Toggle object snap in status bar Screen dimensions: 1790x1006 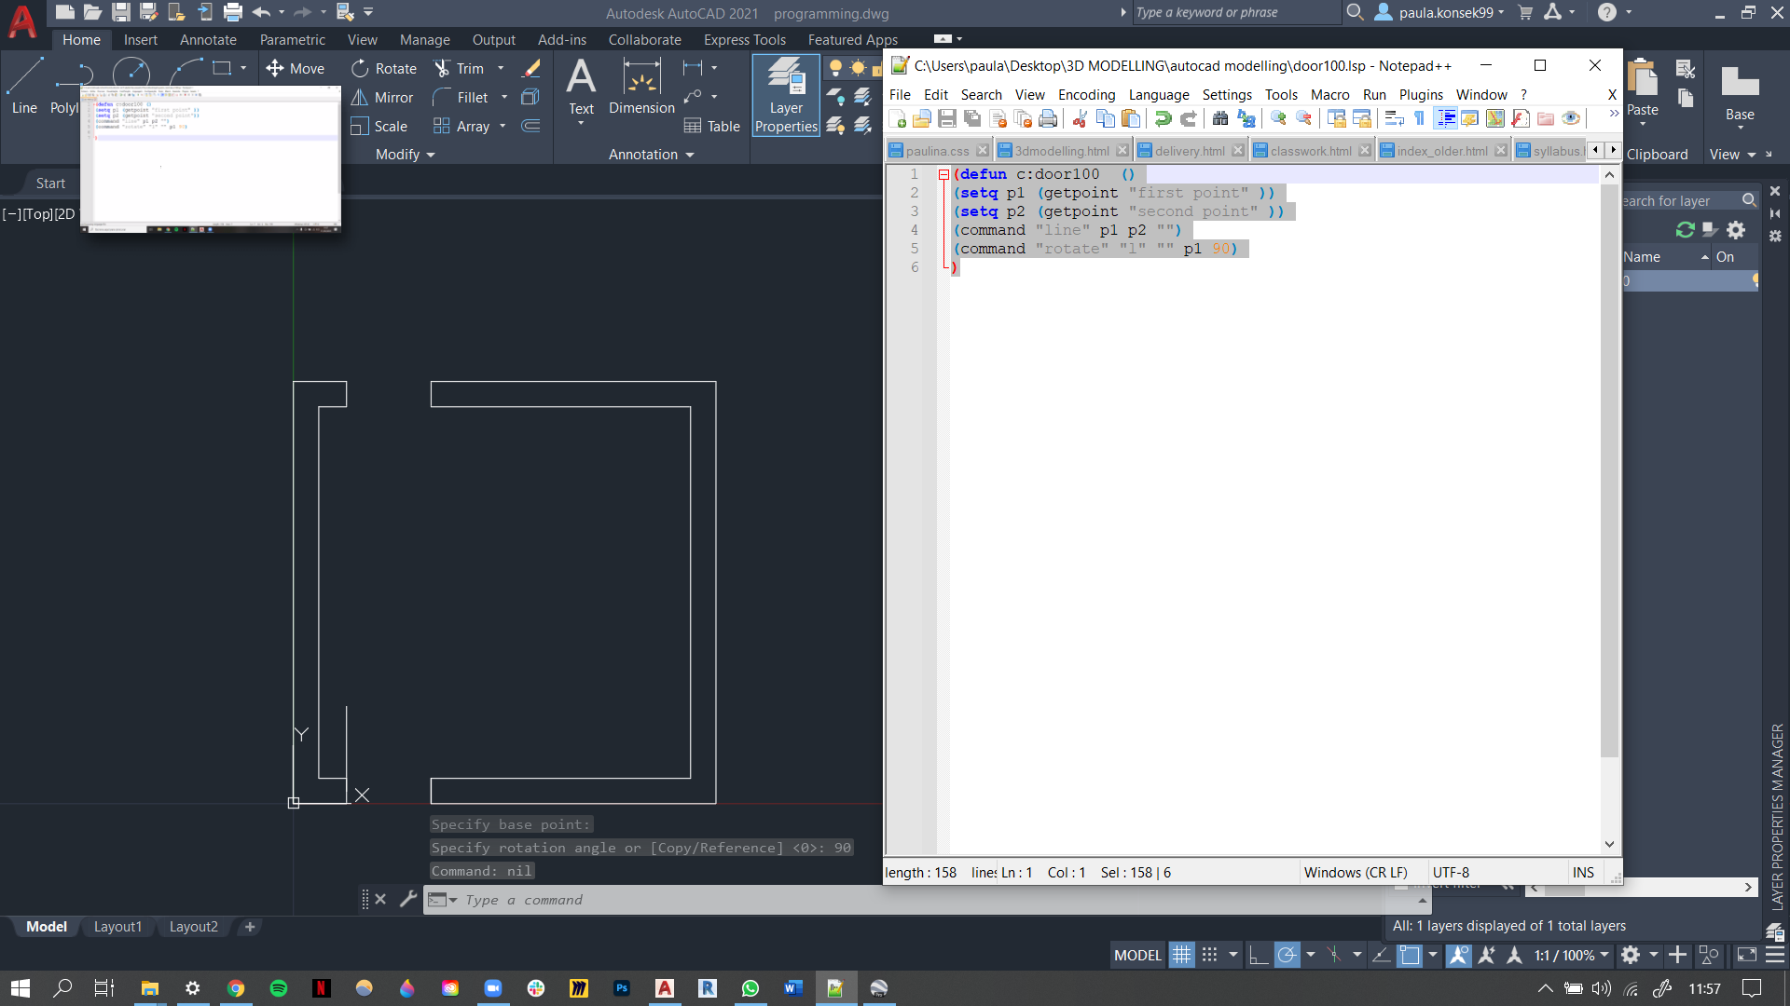(x=1410, y=956)
